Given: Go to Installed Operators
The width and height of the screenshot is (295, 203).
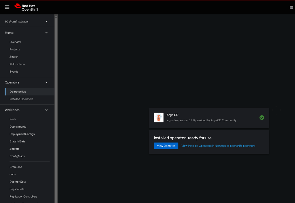Looking at the screenshot, I should [x=21, y=99].
